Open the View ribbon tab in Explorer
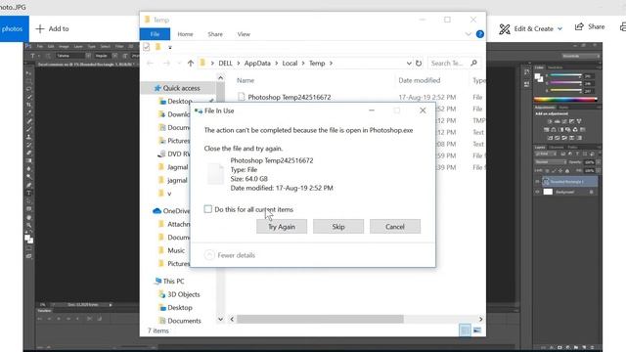 pos(244,34)
